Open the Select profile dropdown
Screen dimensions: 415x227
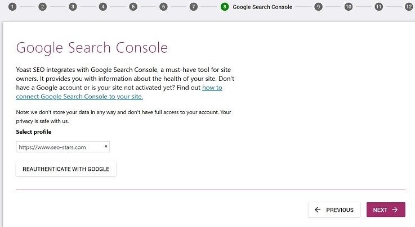click(63, 147)
